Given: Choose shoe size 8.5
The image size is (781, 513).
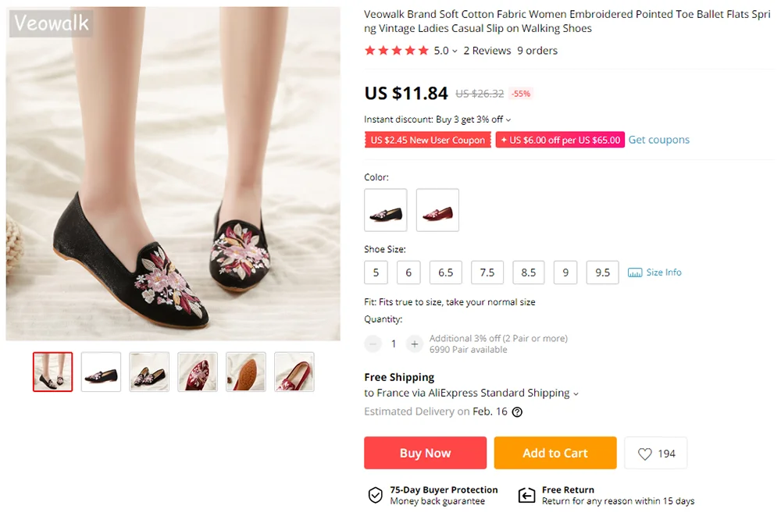Looking at the screenshot, I should [529, 273].
